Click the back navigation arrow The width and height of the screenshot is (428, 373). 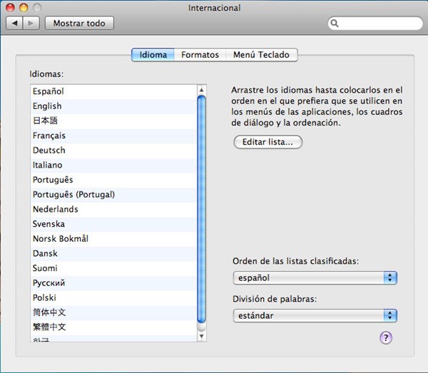click(x=15, y=24)
